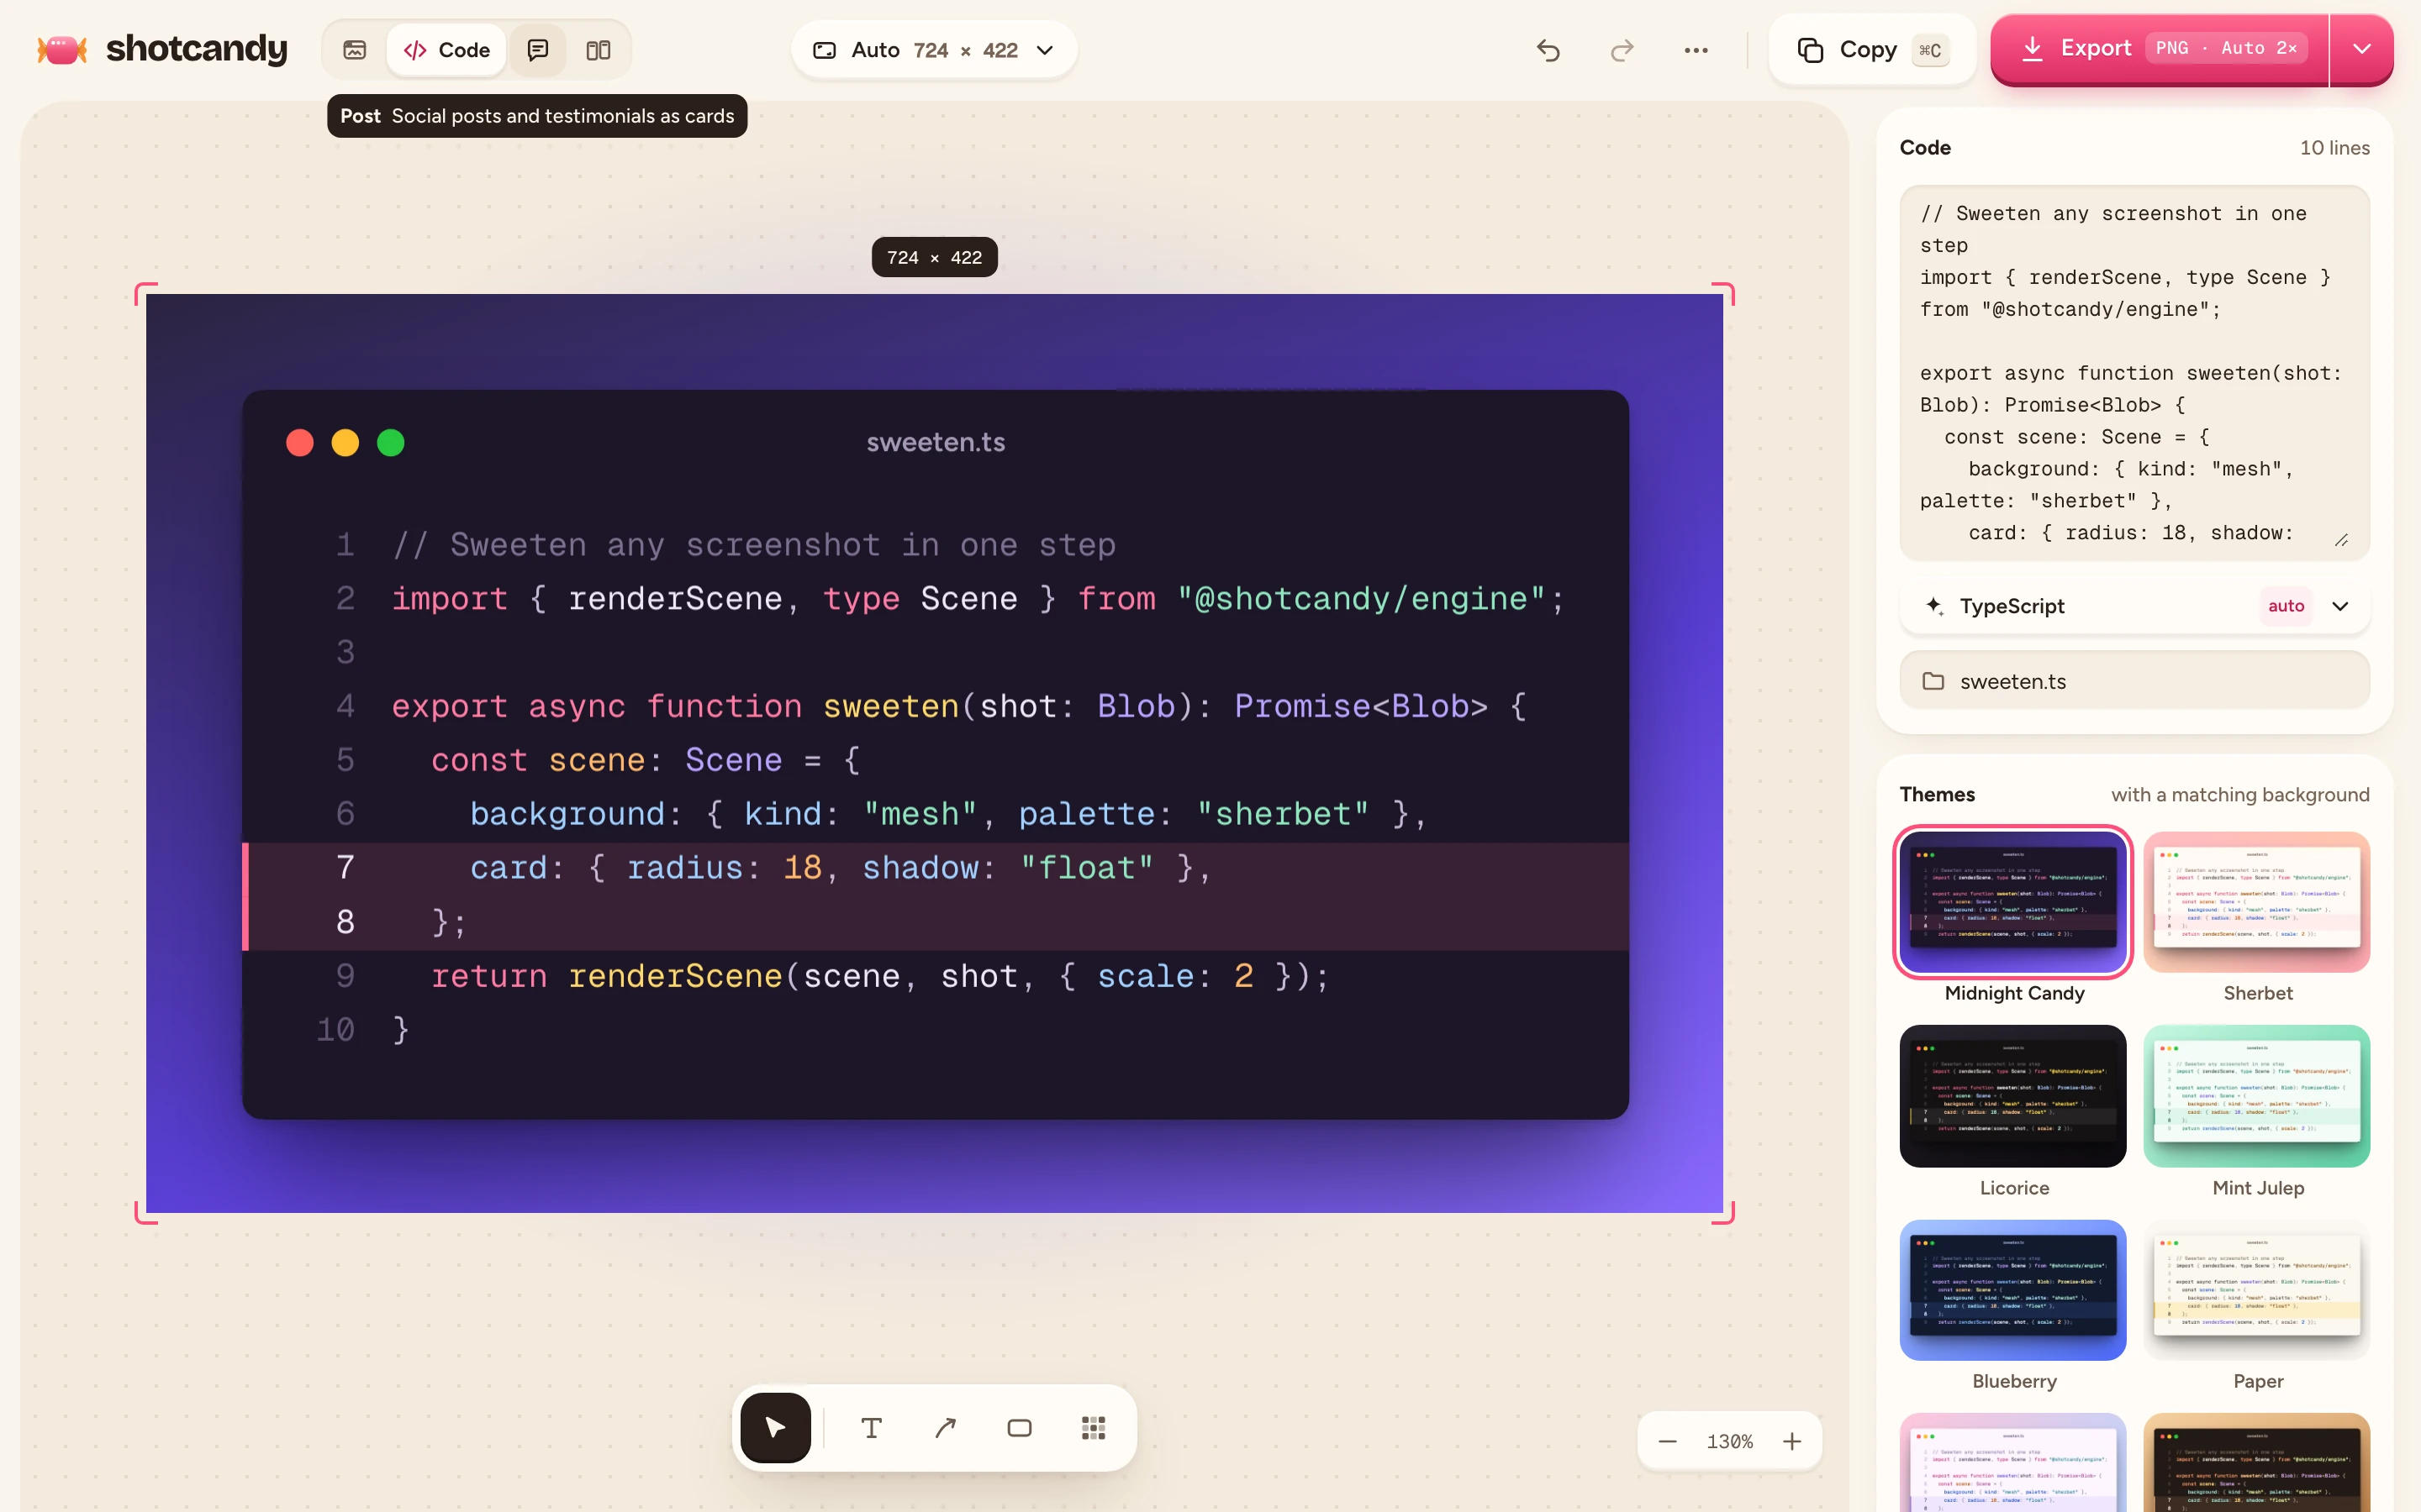Select the Code mode tab

(x=446, y=50)
